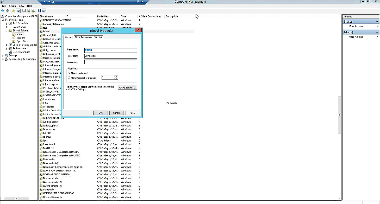Viewport: 380px width, 204px height.
Task: Expand the Storage tree node
Action: point(3,56)
